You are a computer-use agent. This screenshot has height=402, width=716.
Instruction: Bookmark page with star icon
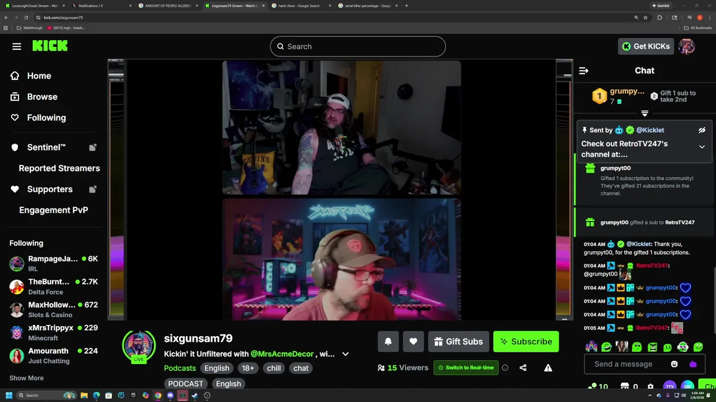click(646, 17)
